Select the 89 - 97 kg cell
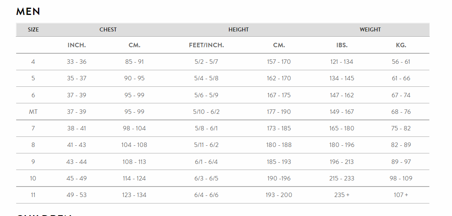Viewport: 452px width, 216px height. 401,162
